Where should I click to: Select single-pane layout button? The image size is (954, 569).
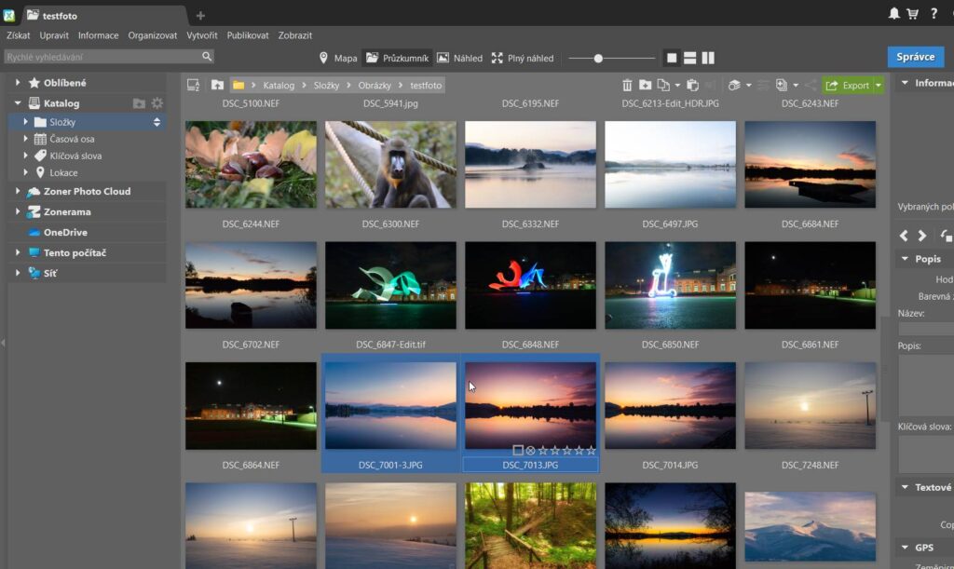click(672, 58)
